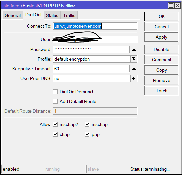Uncheck the mschap1 authentication checkbox
Viewport: 182px width, 175px height.
[87, 124]
